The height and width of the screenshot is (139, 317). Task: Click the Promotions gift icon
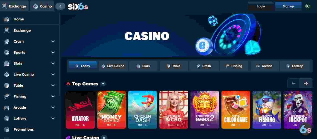click(7, 129)
